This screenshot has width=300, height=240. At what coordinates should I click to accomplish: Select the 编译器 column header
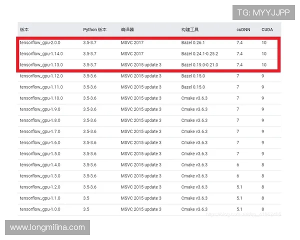coord(127,30)
